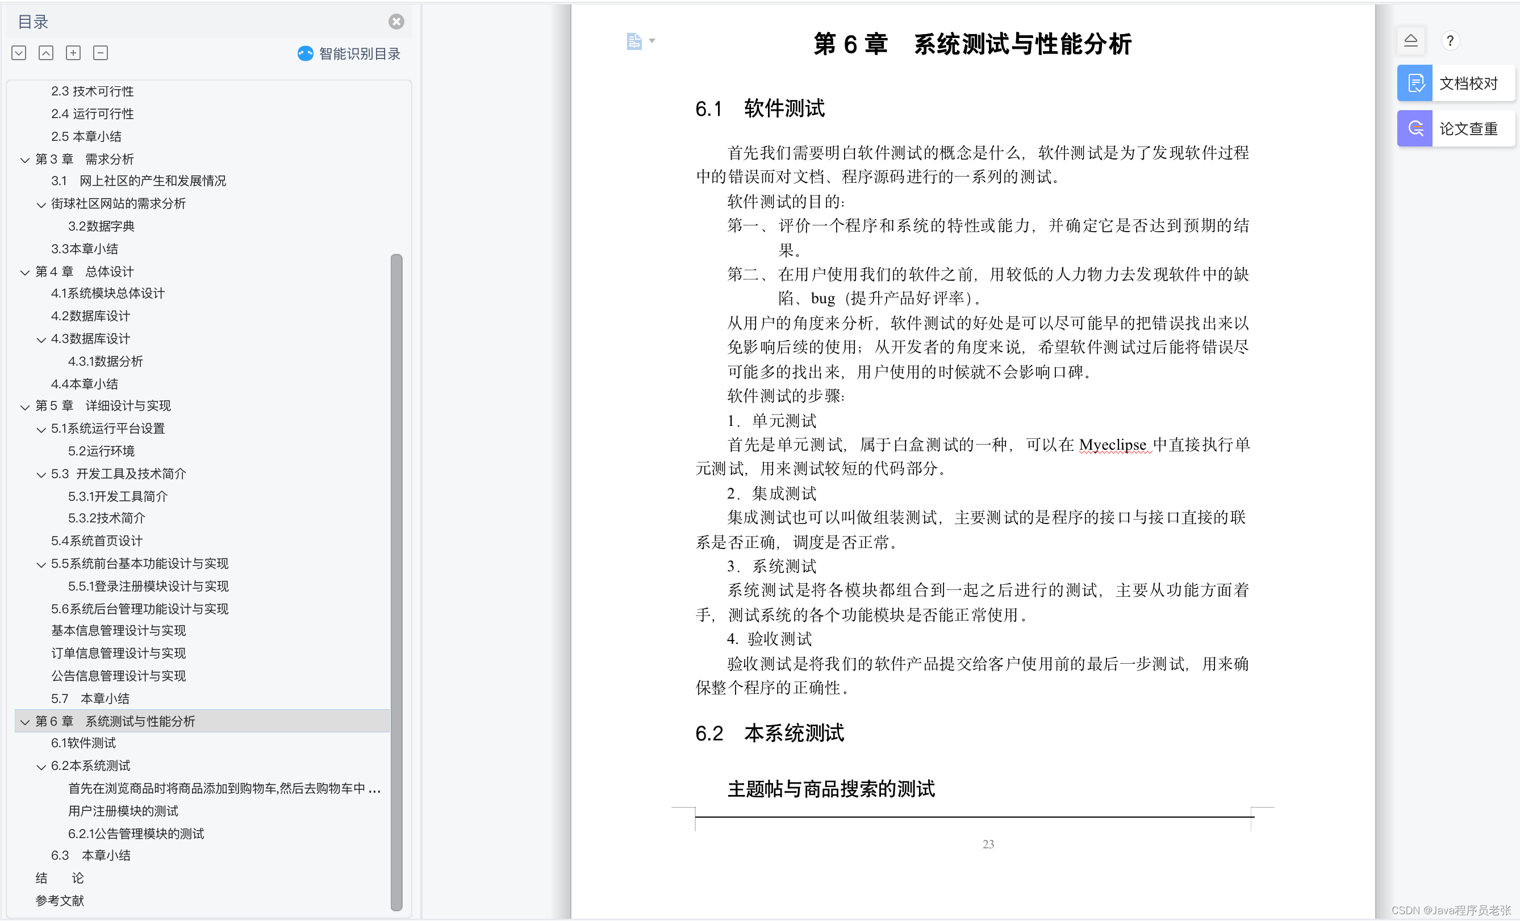
Task: Jump to 结 论 in outline
Action: click(x=59, y=878)
